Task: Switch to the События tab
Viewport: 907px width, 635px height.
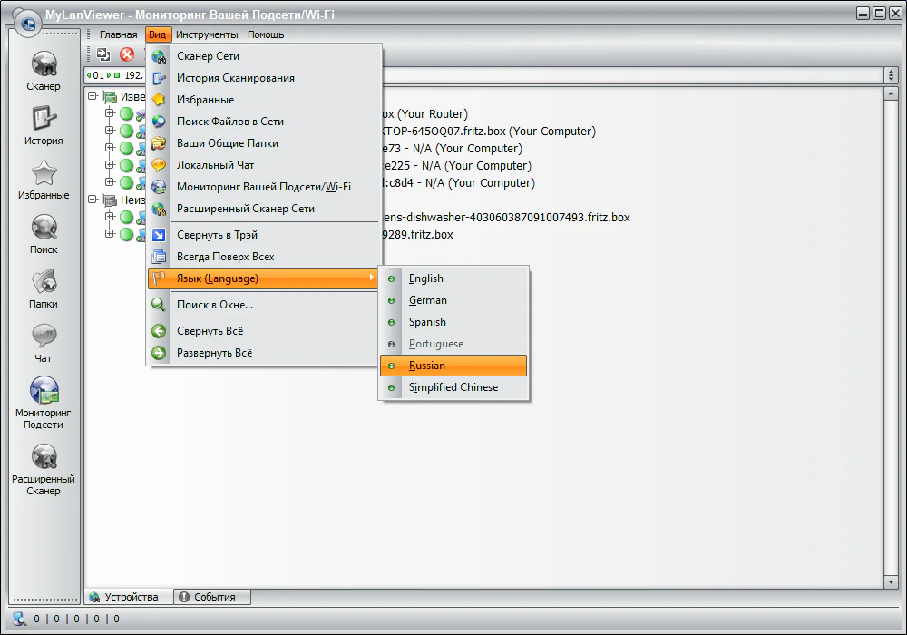Action: (x=211, y=597)
